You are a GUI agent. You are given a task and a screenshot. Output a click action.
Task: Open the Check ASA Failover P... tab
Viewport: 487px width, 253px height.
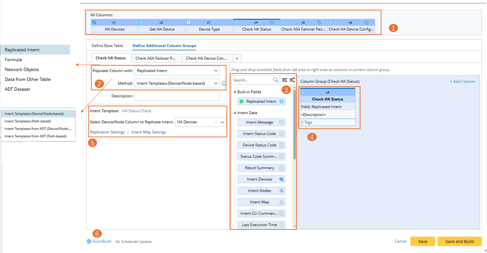[x=156, y=58]
